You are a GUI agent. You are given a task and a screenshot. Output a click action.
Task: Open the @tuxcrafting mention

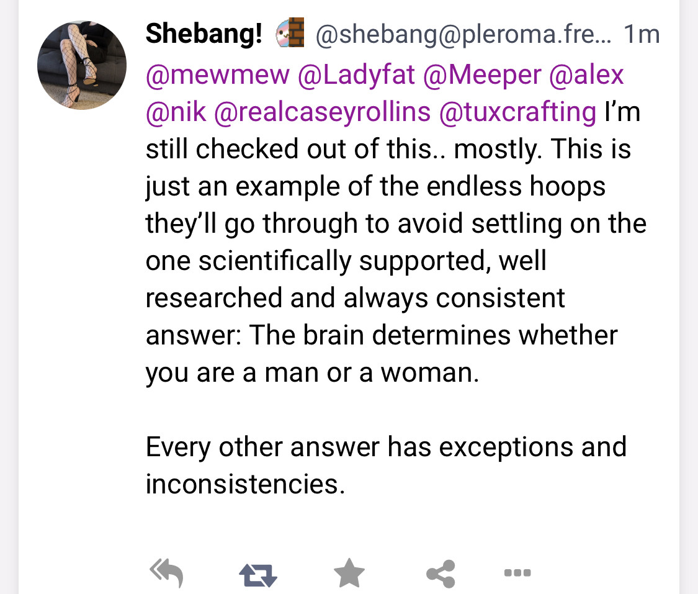pyautogui.click(x=517, y=112)
